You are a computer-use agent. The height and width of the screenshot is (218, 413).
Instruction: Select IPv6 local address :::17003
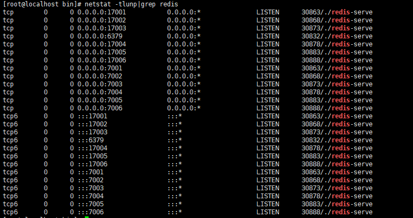93,132
